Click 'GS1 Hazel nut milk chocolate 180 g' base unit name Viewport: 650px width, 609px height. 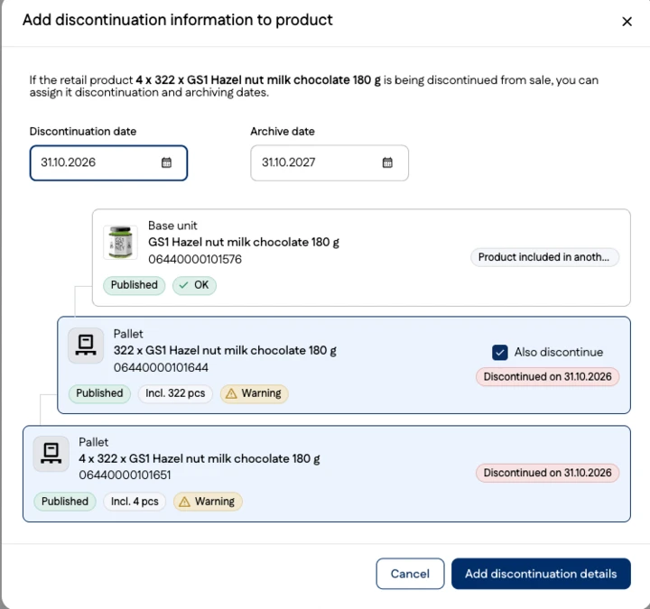pos(244,243)
